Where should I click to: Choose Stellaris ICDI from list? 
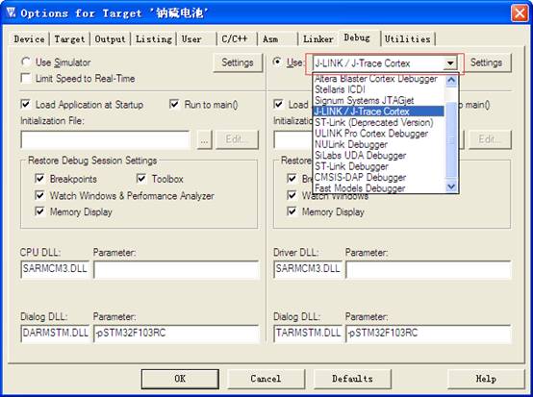(x=379, y=89)
